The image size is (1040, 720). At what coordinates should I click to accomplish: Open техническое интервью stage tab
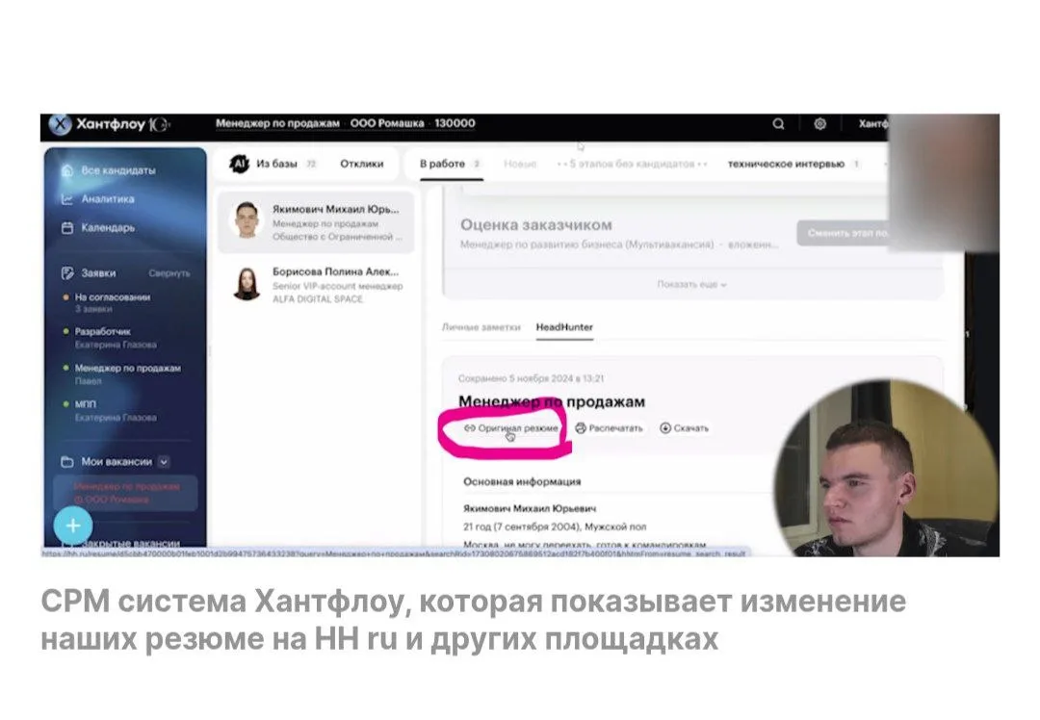click(786, 164)
